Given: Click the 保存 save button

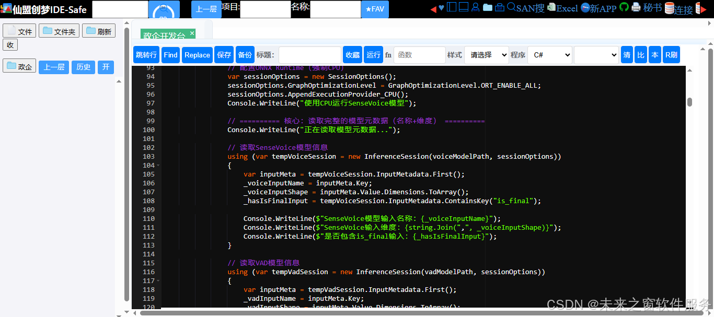Looking at the screenshot, I should point(224,55).
